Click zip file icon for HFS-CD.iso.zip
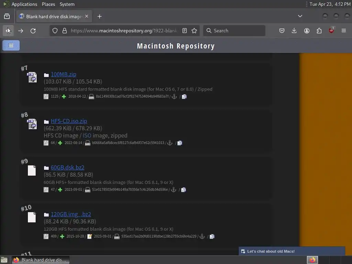This screenshot has width=352, height=264. (x=32, y=124)
